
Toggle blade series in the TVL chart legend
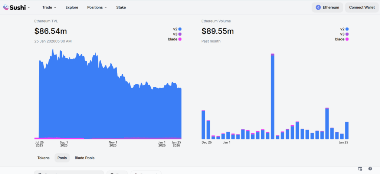174,39
